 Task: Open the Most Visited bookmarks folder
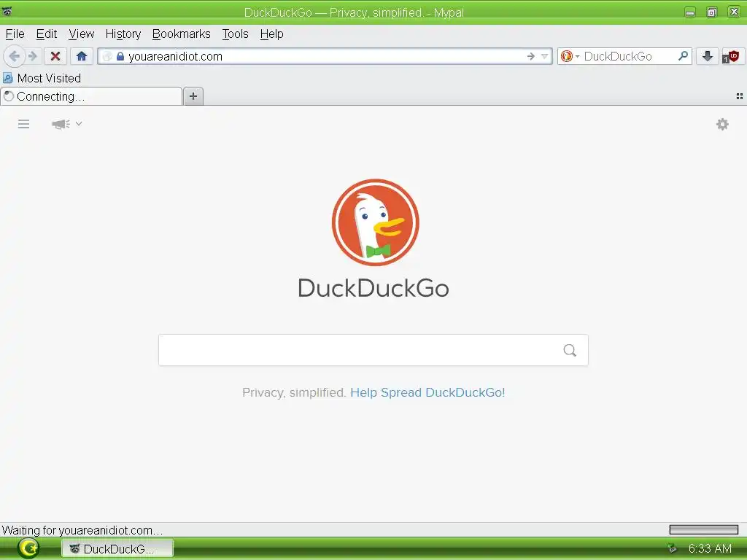(x=42, y=78)
